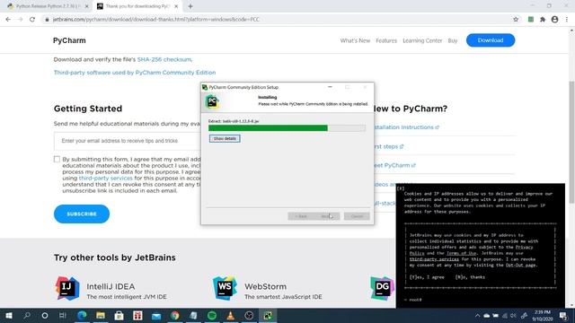Open Windows taskbar search
Screen dimensions: 575x323
pyautogui.click(x=27, y=315)
